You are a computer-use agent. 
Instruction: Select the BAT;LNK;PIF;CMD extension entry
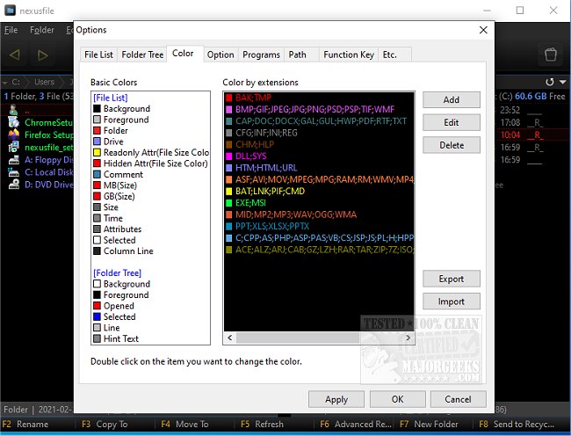(x=319, y=191)
